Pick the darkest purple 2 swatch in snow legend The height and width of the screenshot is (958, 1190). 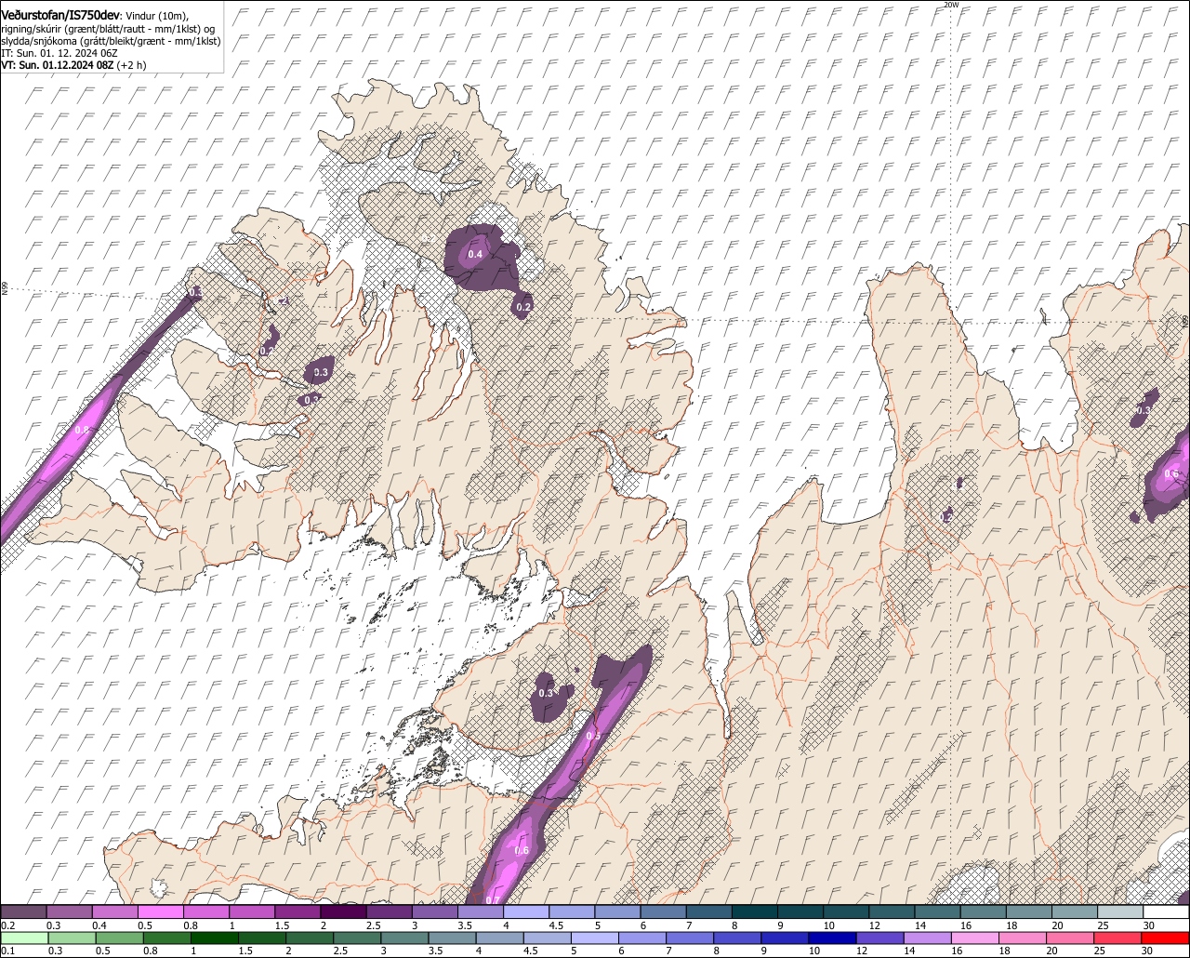click(342, 912)
